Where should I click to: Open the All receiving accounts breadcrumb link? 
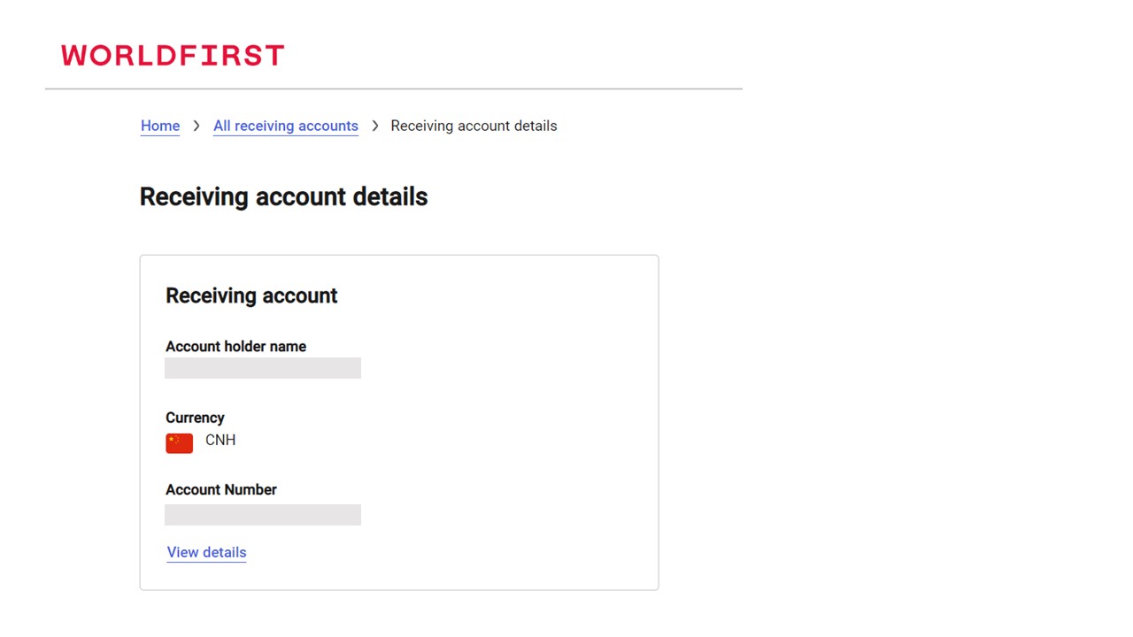(285, 126)
